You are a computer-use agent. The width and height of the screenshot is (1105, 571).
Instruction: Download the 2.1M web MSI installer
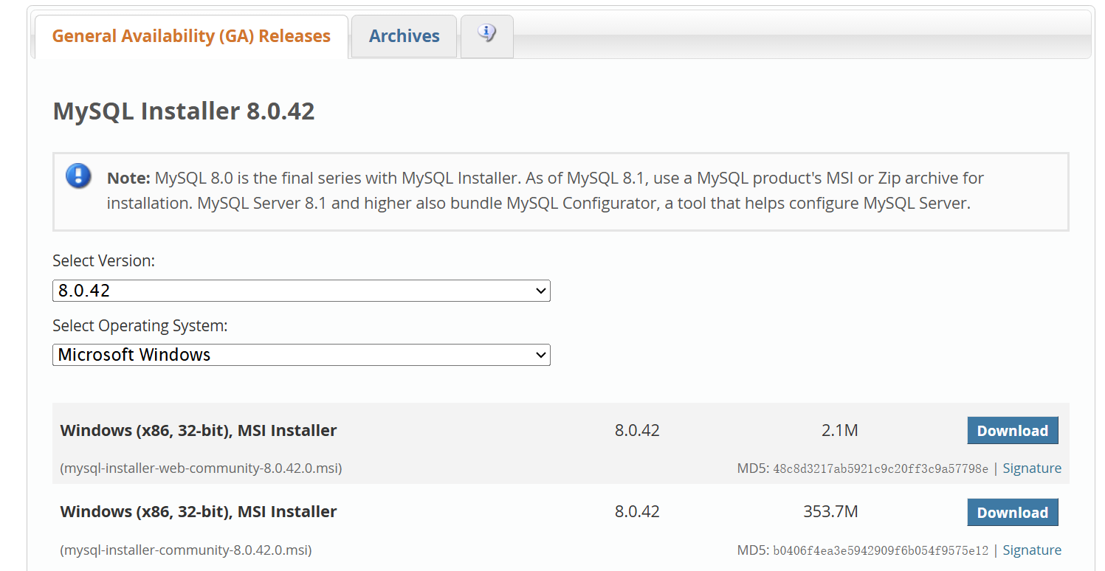pyautogui.click(x=1012, y=431)
